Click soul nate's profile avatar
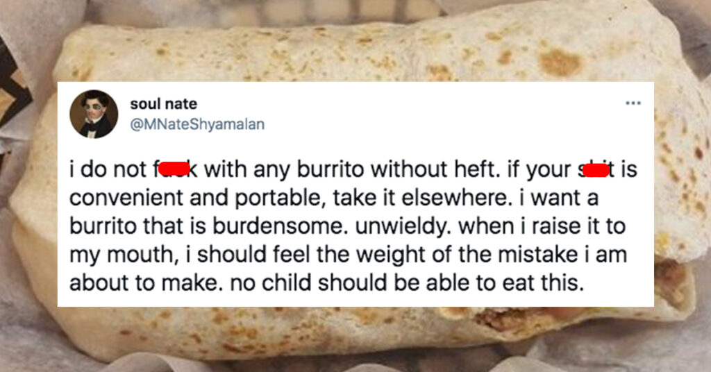Screen dimensions: 711x372 [x=94, y=115]
